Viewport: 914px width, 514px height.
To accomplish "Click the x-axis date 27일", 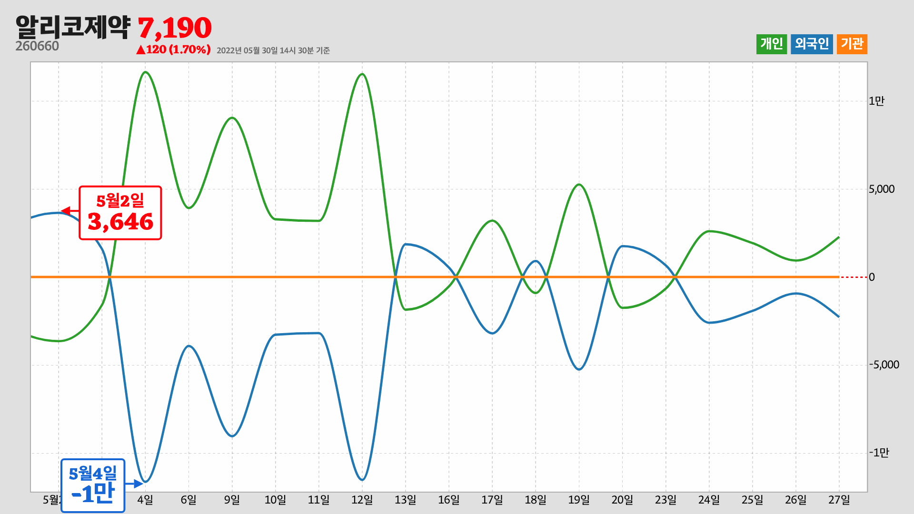I will pyautogui.click(x=839, y=500).
